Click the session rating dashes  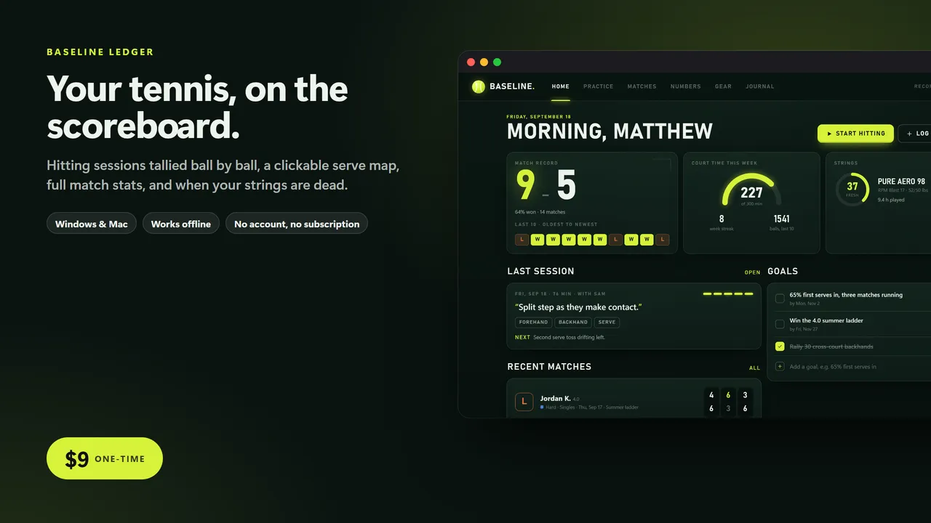point(728,294)
